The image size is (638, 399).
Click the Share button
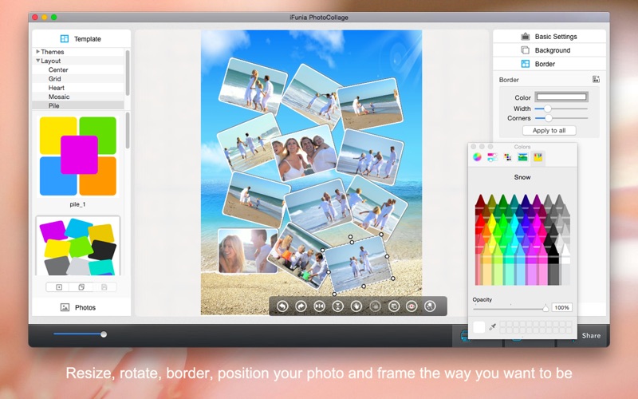coord(591,335)
